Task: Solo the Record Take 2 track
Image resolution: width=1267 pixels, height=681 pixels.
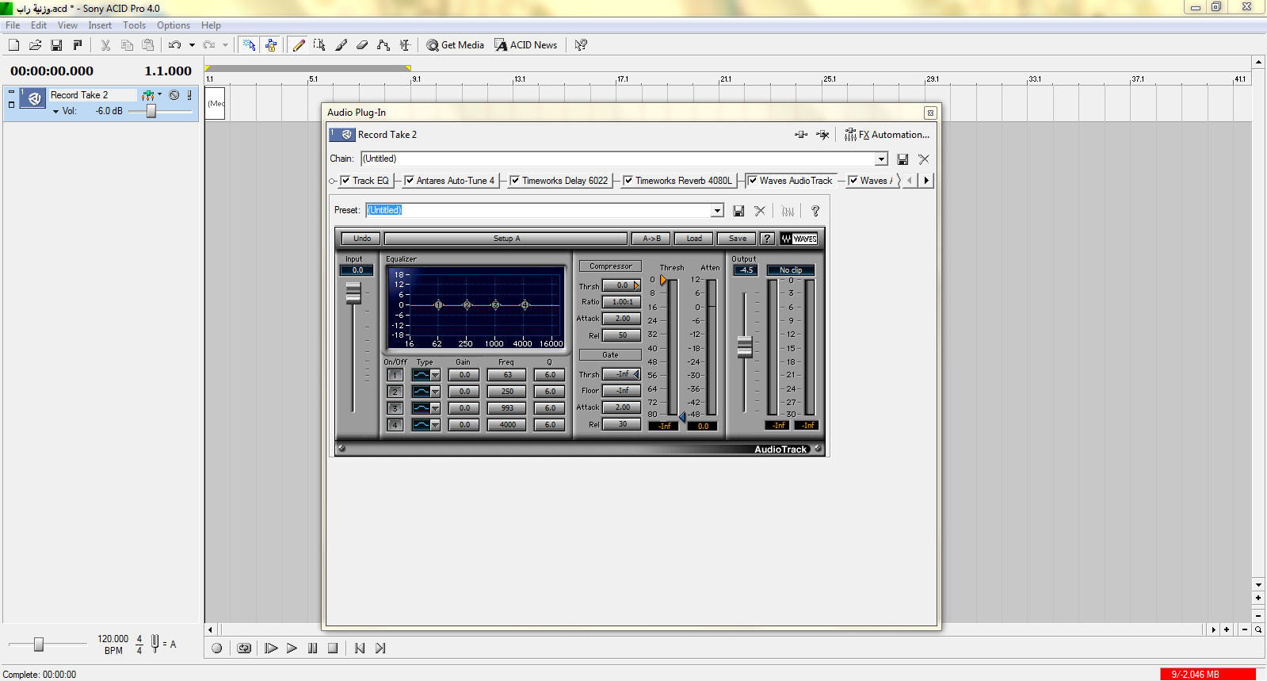Action: pyautogui.click(x=189, y=95)
